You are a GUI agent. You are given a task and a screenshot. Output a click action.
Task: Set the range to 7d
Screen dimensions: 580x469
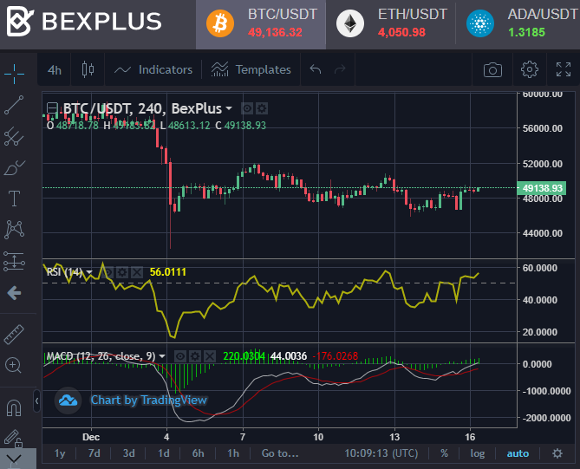(94, 453)
